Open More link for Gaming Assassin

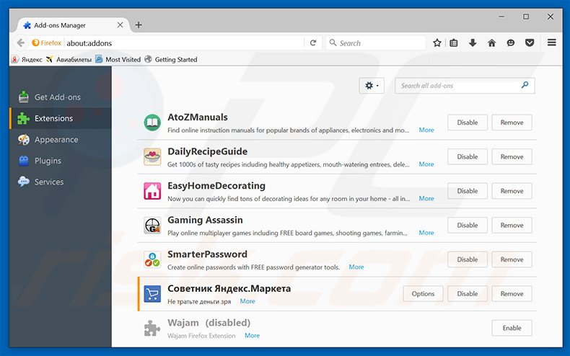pos(426,233)
